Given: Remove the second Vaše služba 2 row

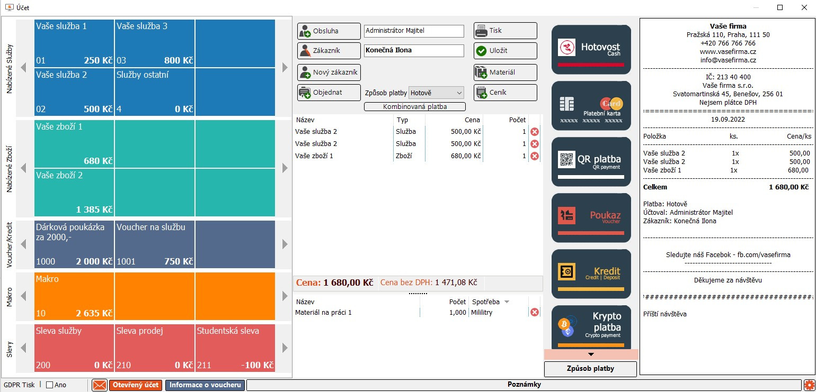Looking at the screenshot, I should (535, 144).
